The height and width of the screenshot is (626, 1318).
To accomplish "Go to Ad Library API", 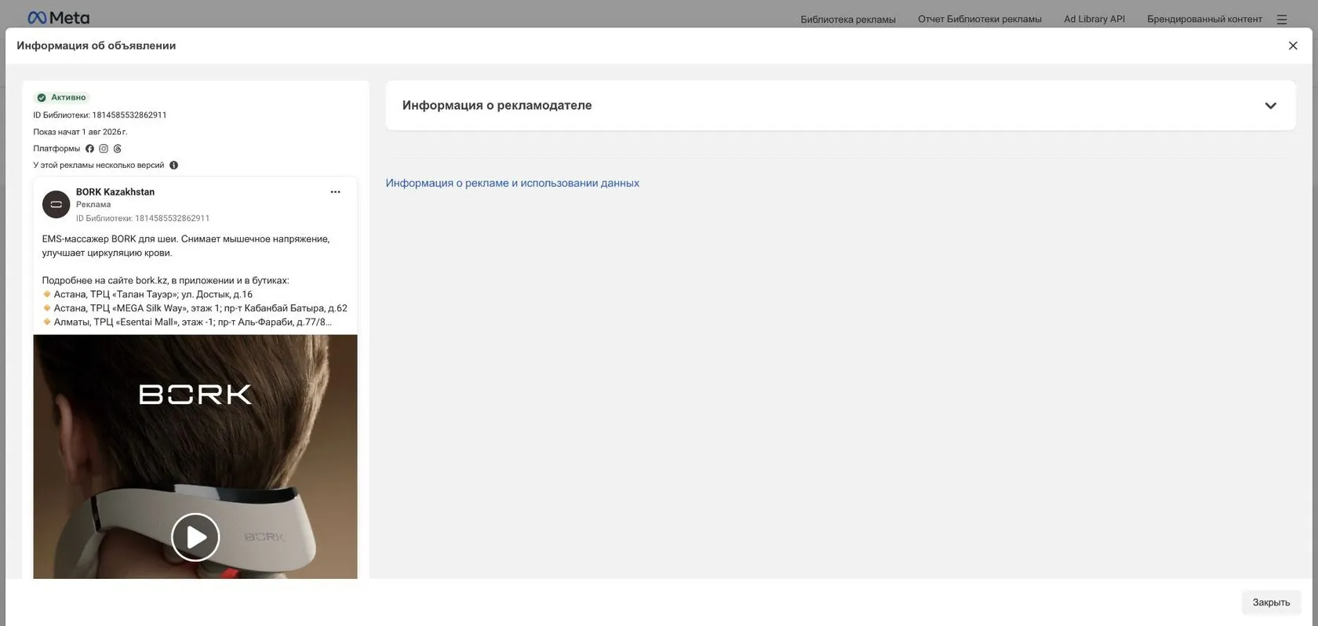I will 1094,20.
